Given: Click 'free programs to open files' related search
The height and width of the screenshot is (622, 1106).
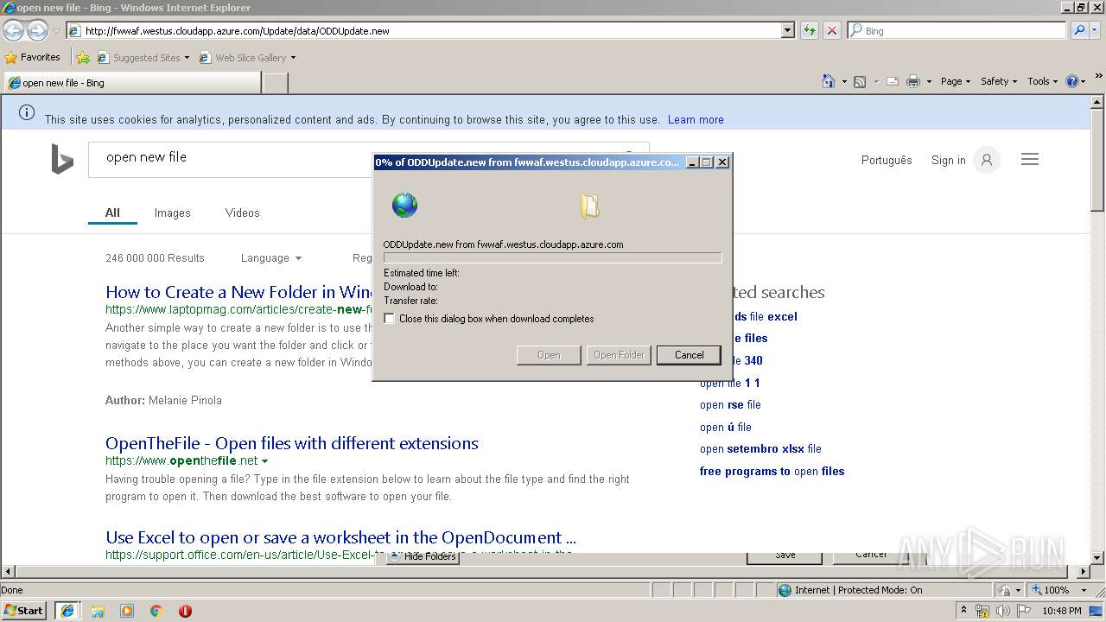Looking at the screenshot, I should (772, 471).
